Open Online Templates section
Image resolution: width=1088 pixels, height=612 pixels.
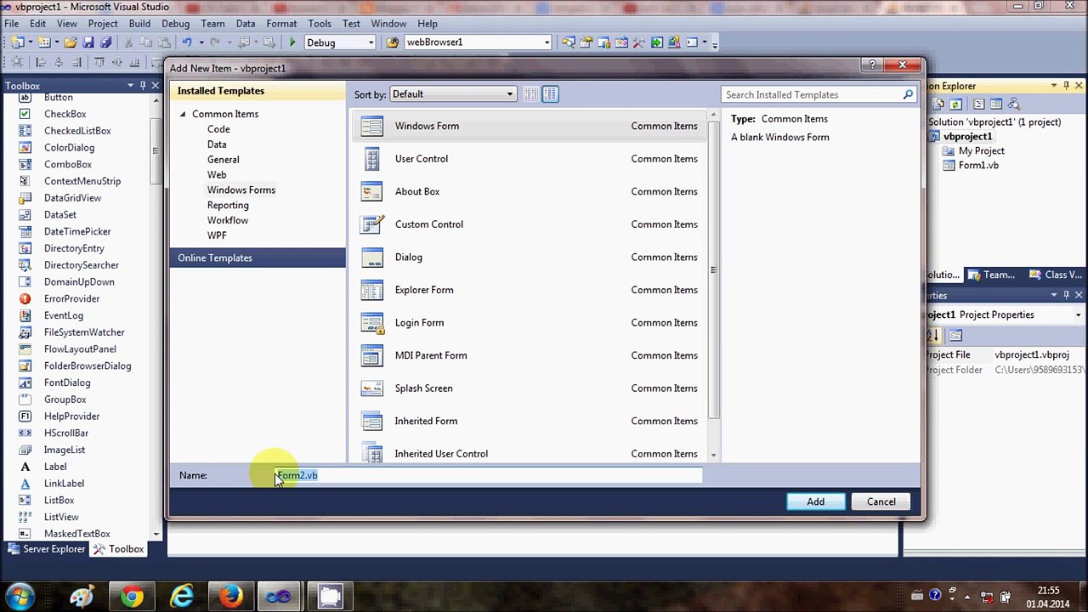[258, 258]
